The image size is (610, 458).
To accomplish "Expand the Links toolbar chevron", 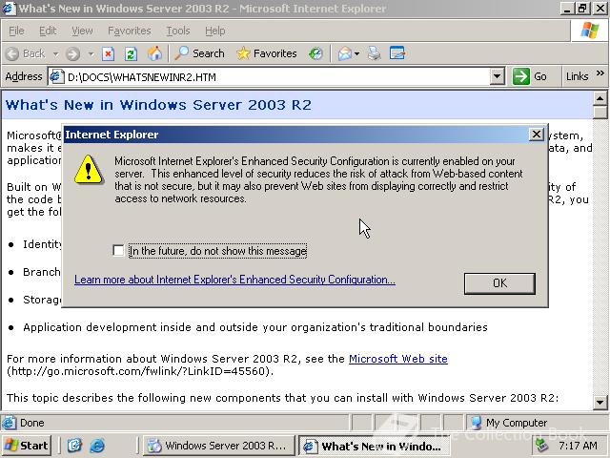I will tap(600, 73).
